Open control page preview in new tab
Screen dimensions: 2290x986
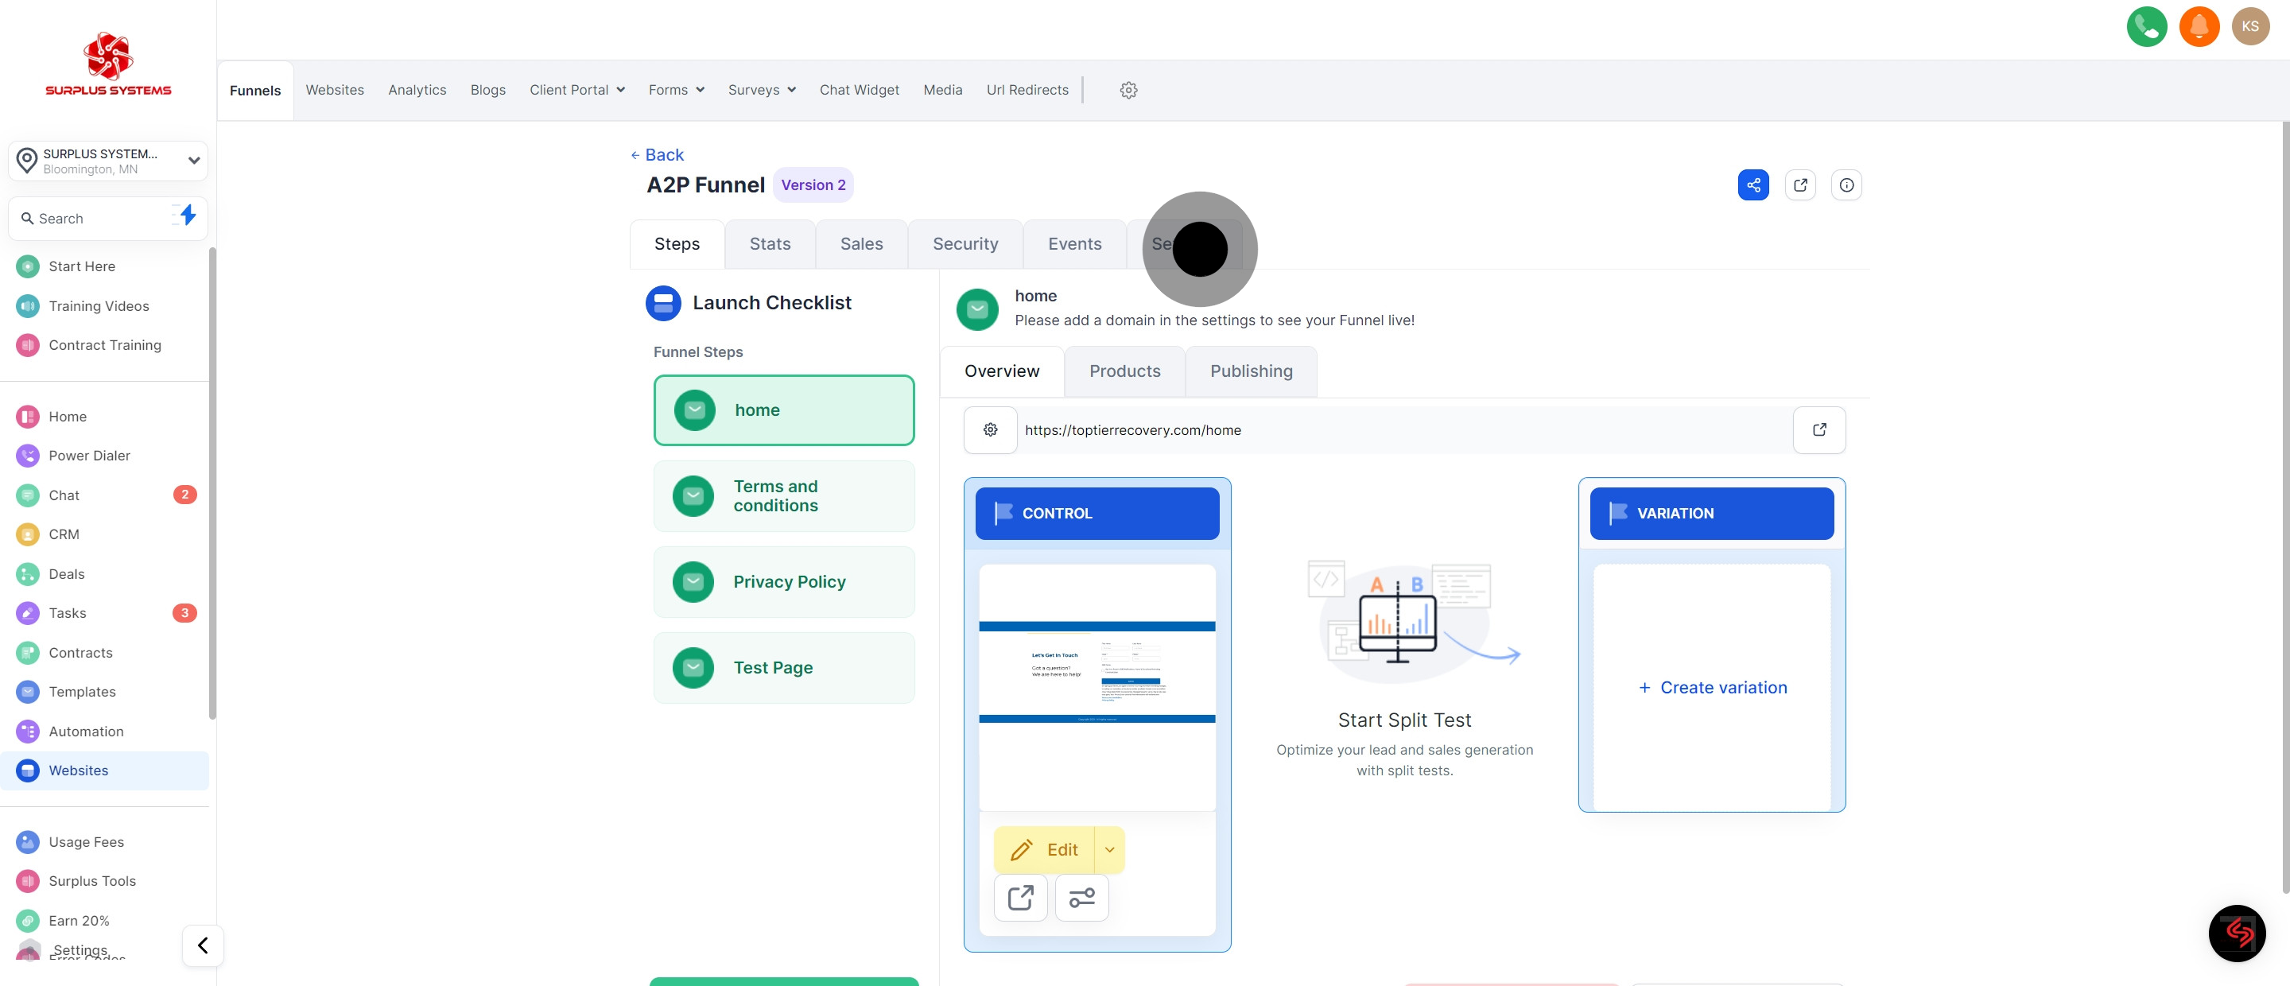1020,898
